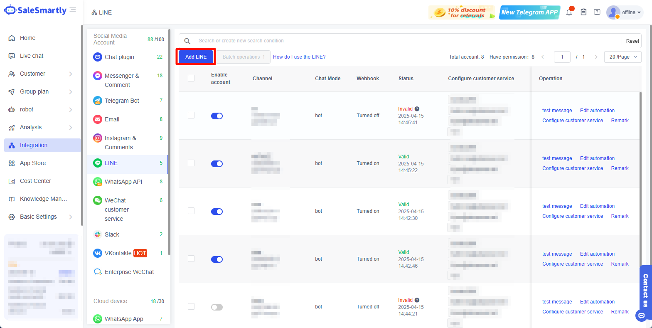Click the search magnifier icon
652x328 pixels.
pos(187,41)
